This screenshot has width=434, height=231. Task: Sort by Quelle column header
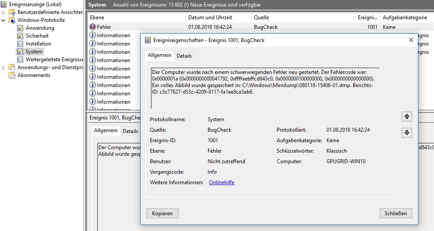pyautogui.click(x=302, y=17)
